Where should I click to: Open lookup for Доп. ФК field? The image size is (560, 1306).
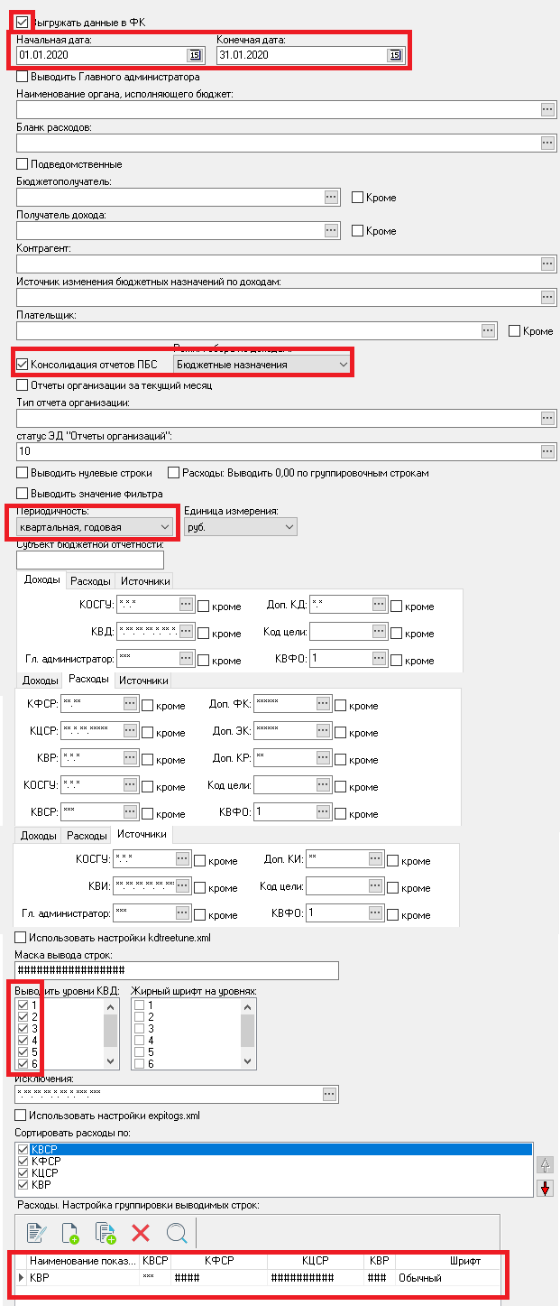point(323,704)
